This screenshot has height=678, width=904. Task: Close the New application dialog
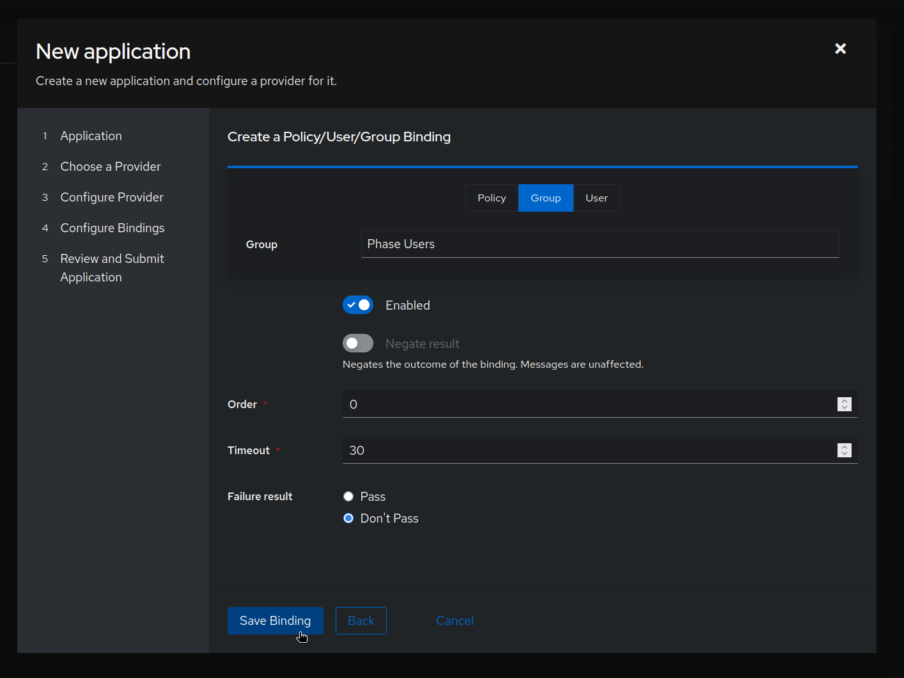[840, 49]
